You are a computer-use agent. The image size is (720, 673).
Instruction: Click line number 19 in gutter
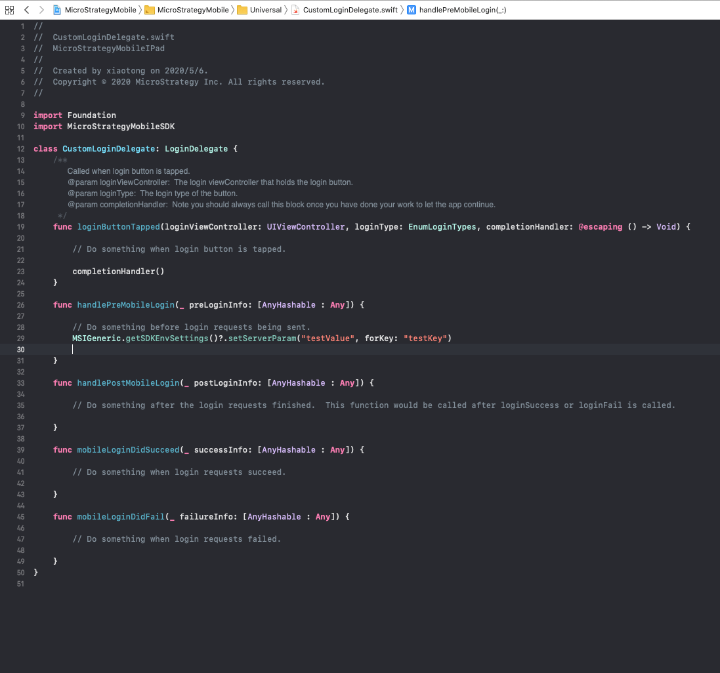20,226
